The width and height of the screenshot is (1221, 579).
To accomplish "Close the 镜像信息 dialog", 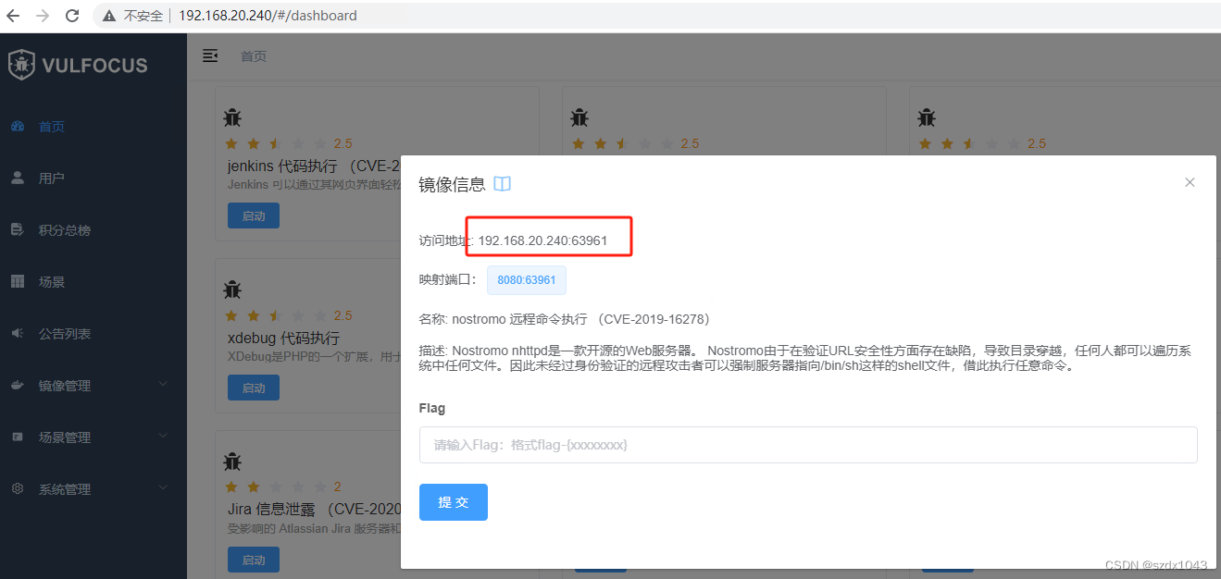I will tap(1190, 182).
